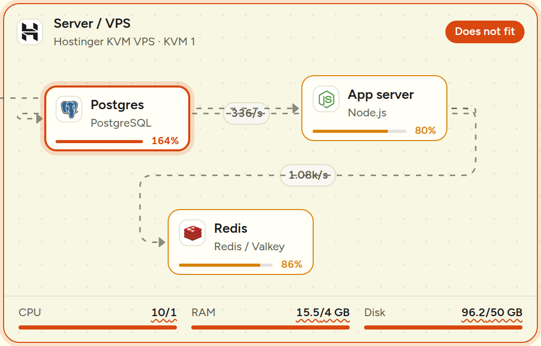This screenshot has width=541, height=346.
Task: Click the "Node.js" subtitle text
Action: 367,113
